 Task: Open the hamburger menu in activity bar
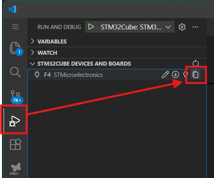15,27
